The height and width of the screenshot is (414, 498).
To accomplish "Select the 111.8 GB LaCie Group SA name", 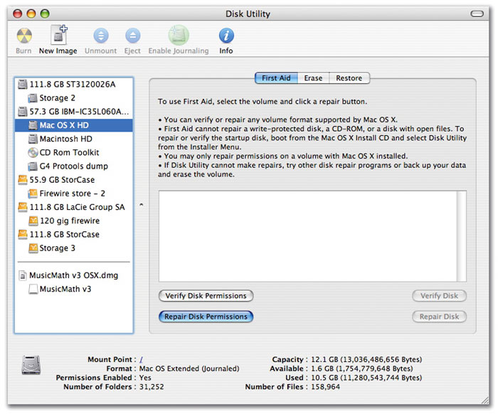I will pos(77,207).
